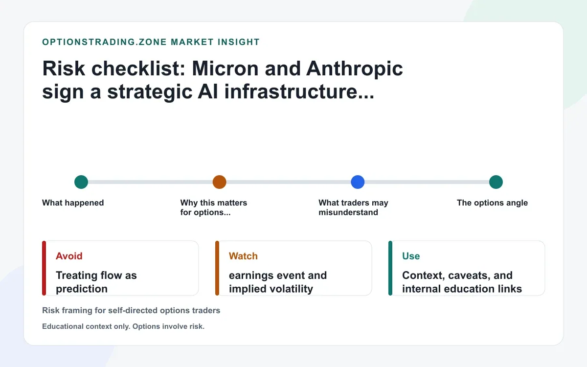This screenshot has width=587, height=367.
Task: Click the green 'What happened' timeline dot
Action: [x=81, y=182]
